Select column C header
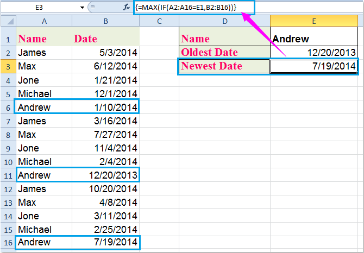The width and height of the screenshot is (364, 253). pyautogui.click(x=159, y=22)
